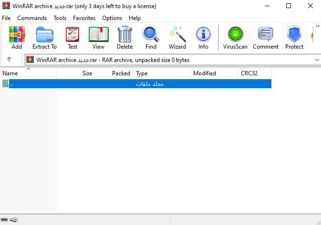Open the Tools menu
The height and width of the screenshot is (225, 321).
60,18
